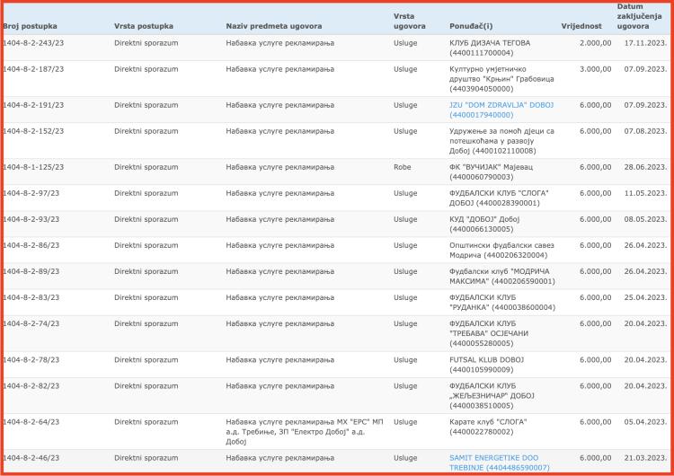674x476 pixels.
Task: Select procedure number 1404-8-2-191/23
Action: tap(33, 105)
